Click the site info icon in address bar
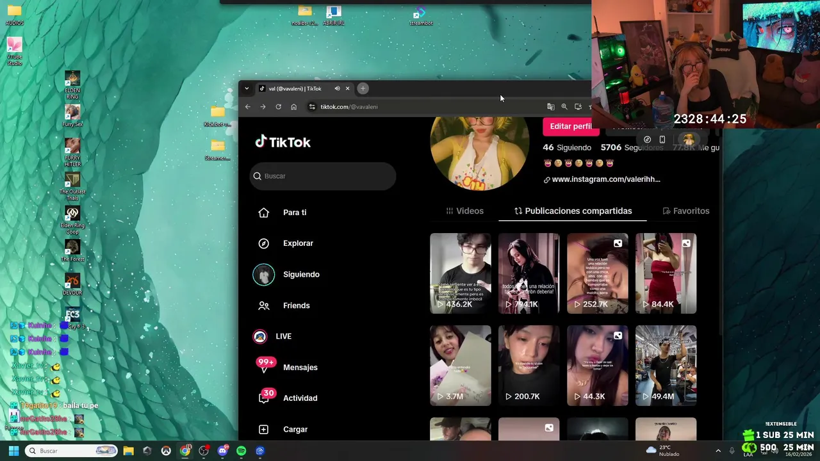Viewport: 820px width, 461px height. [x=312, y=107]
